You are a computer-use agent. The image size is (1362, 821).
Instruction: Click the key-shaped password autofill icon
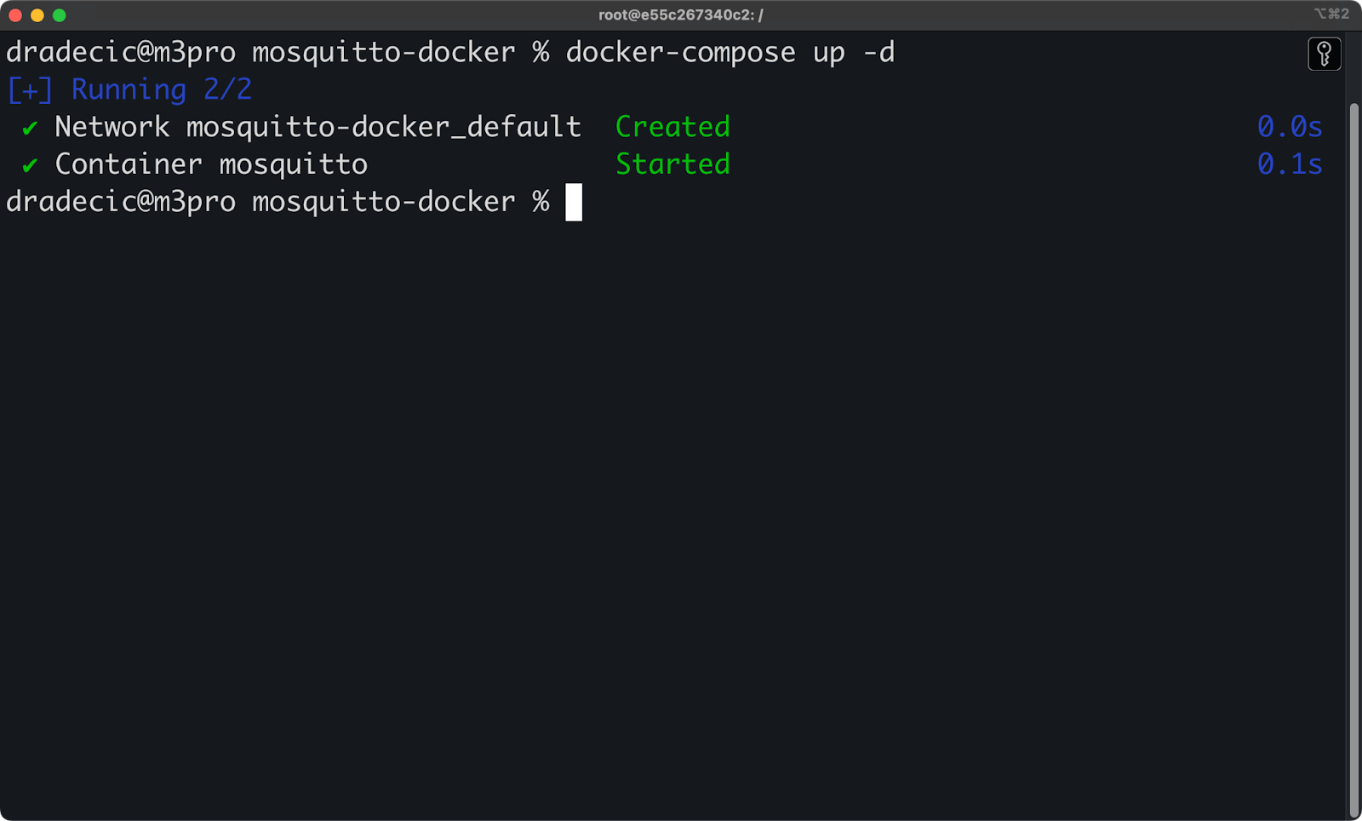click(x=1324, y=53)
